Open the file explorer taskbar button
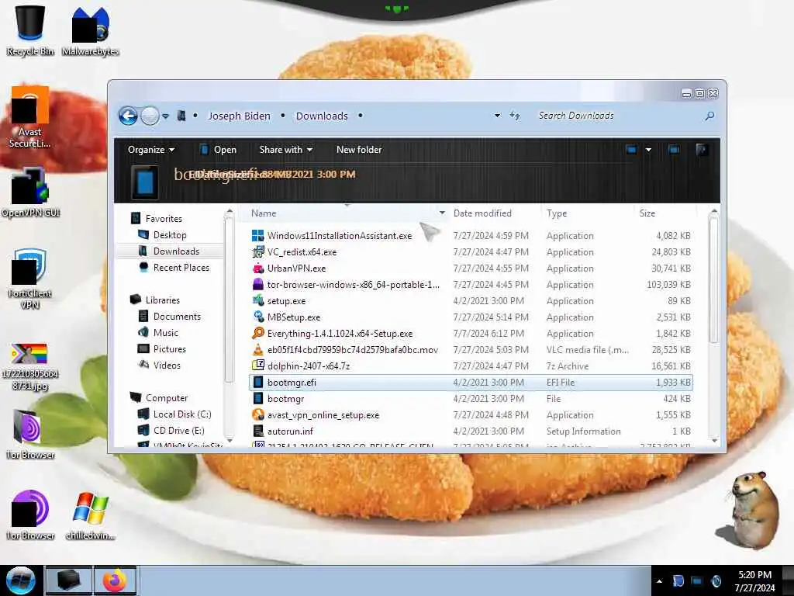The height and width of the screenshot is (596, 794). coord(68,580)
